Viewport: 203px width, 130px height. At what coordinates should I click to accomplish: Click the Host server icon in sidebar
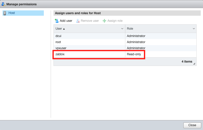click(5, 13)
